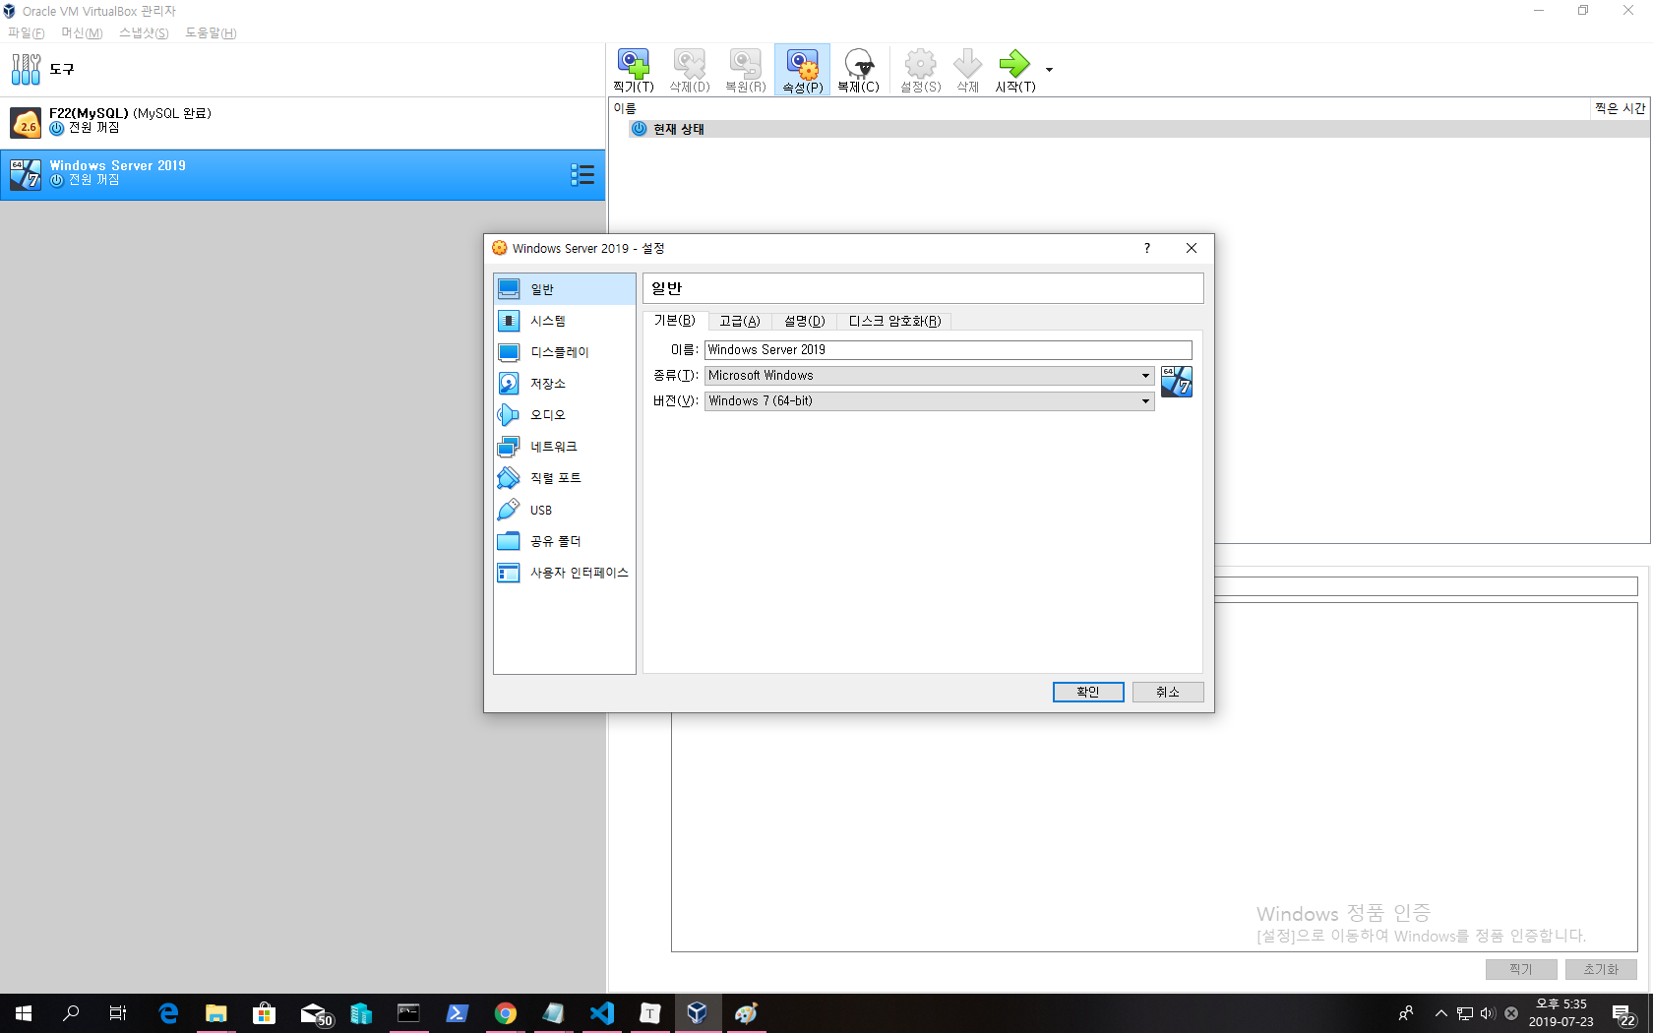Click the Name field containing Windows Server 2019
The image size is (1653, 1033).
tap(949, 349)
